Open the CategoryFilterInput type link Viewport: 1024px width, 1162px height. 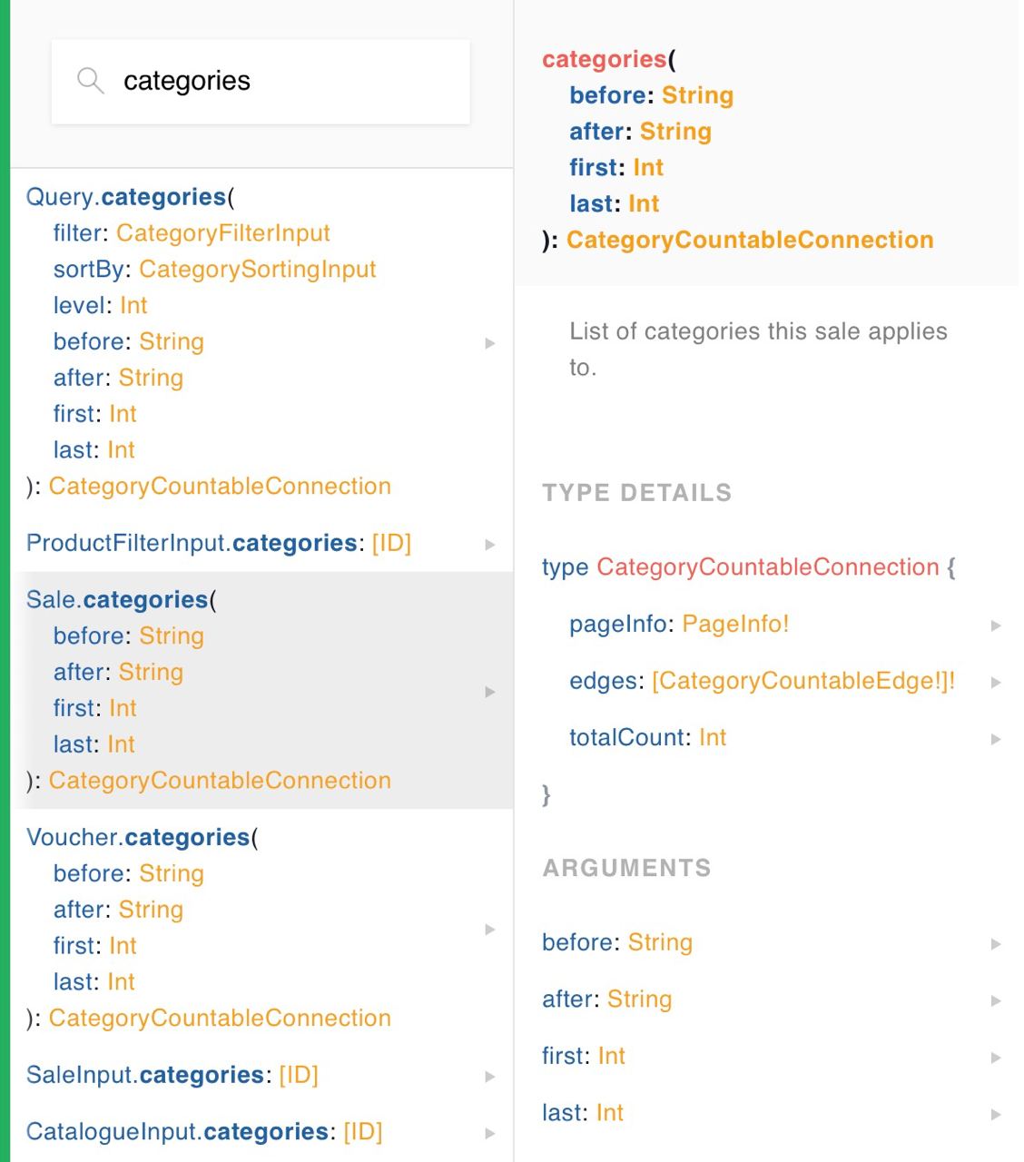pos(223,233)
